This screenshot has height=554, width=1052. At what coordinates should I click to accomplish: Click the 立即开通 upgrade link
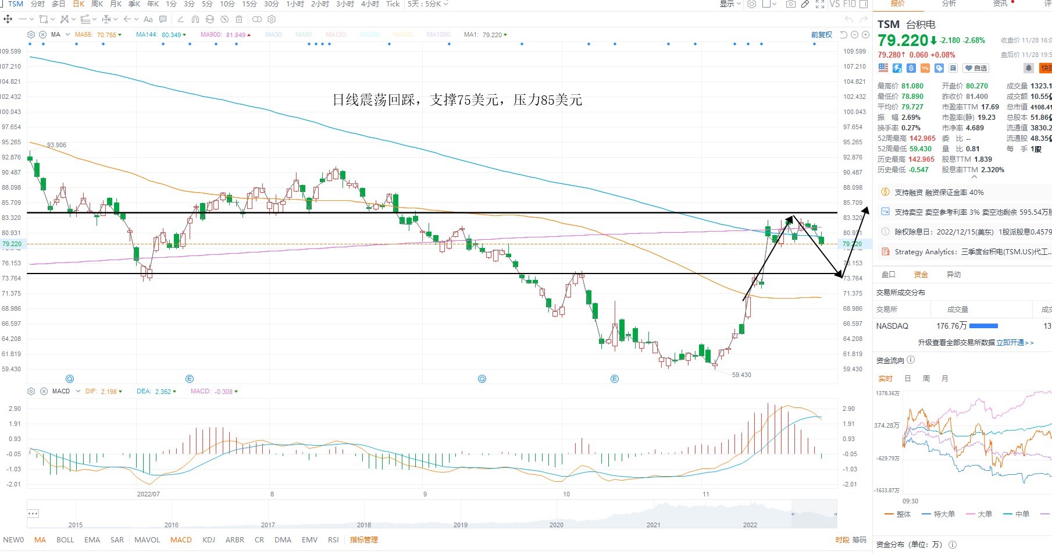1015,343
